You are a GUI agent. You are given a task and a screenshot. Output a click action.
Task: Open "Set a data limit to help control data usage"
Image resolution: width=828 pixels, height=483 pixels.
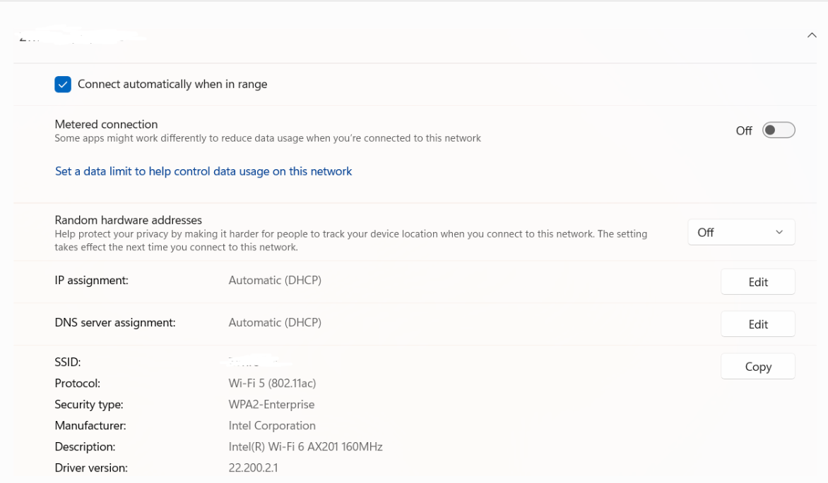[x=203, y=171]
